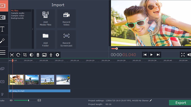191x107 pixels.
Task: Open the Color adjustments tool
Action: pyautogui.click(x=31, y=55)
